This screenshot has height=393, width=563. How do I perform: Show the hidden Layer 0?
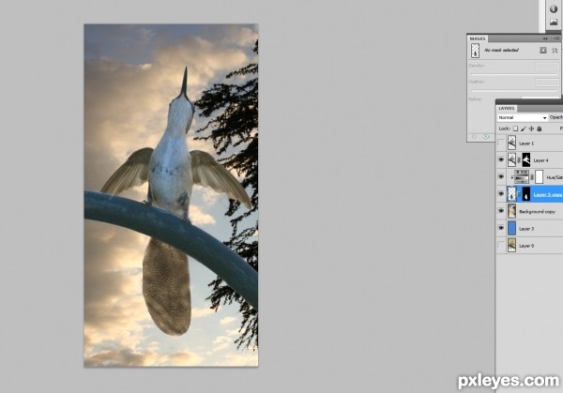[501, 245]
